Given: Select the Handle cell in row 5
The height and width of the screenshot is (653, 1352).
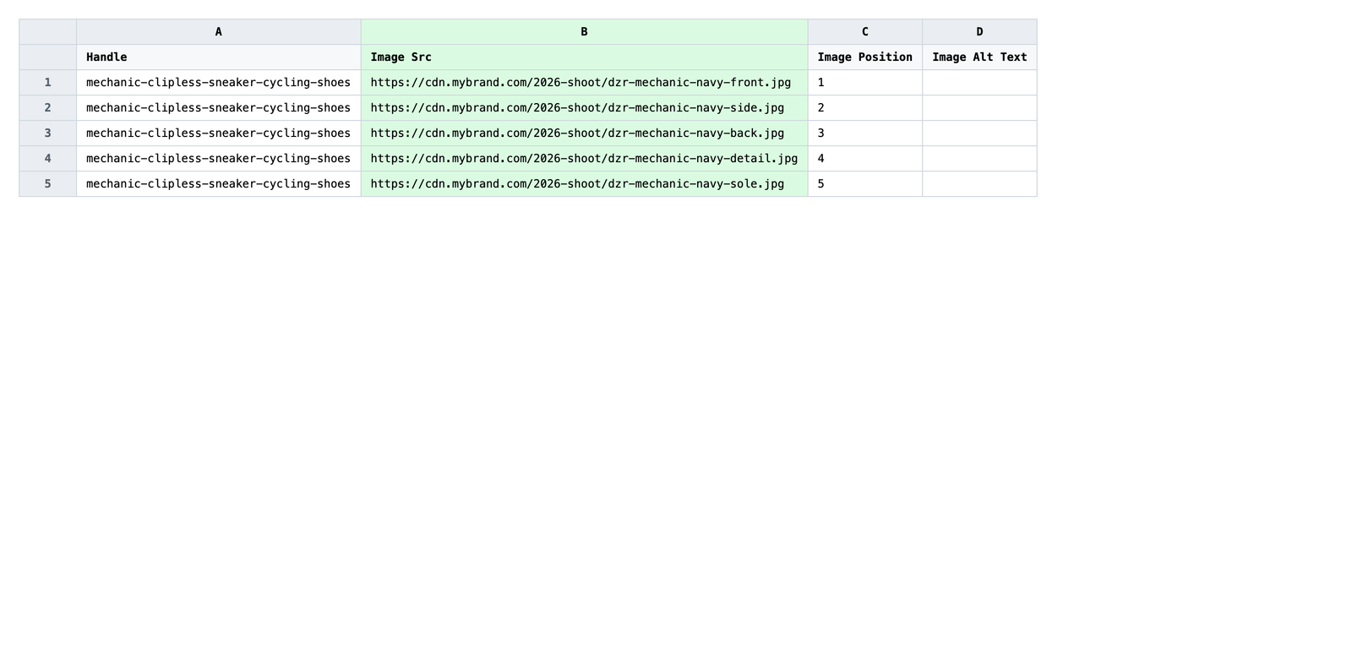Looking at the screenshot, I should [218, 184].
